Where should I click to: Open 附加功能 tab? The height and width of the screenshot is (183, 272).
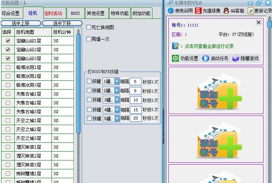(x=141, y=13)
